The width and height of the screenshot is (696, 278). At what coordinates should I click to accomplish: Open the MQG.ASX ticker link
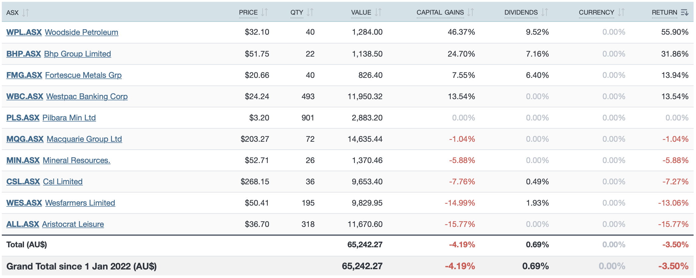click(25, 139)
